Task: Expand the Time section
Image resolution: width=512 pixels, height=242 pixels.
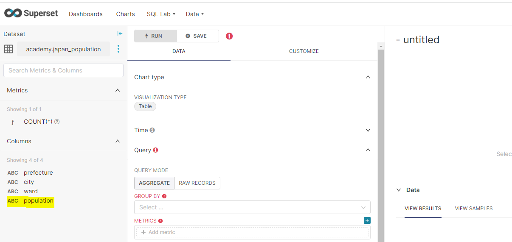Action: tap(368, 130)
